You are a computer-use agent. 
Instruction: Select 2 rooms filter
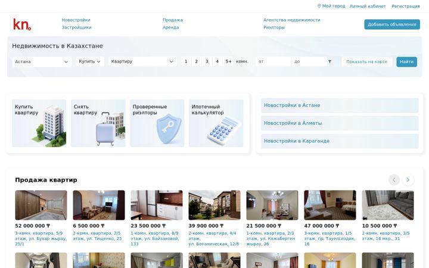(197, 61)
